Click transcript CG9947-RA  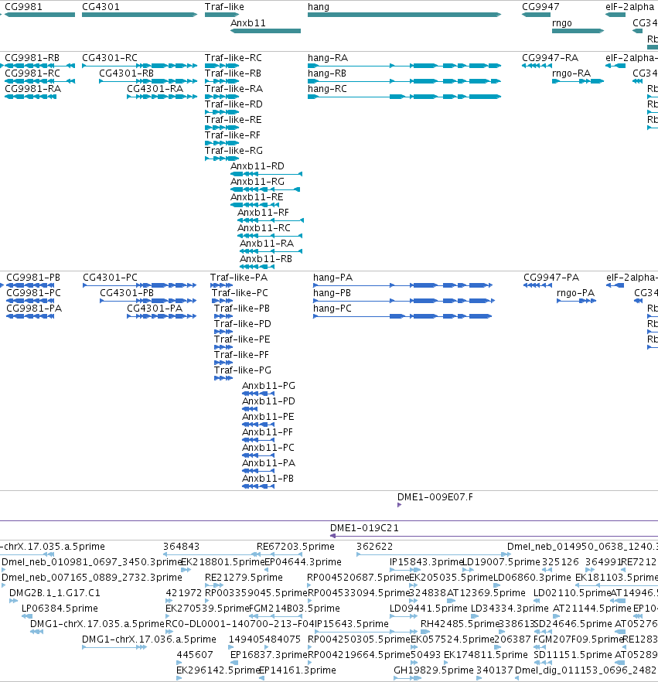[537, 66]
